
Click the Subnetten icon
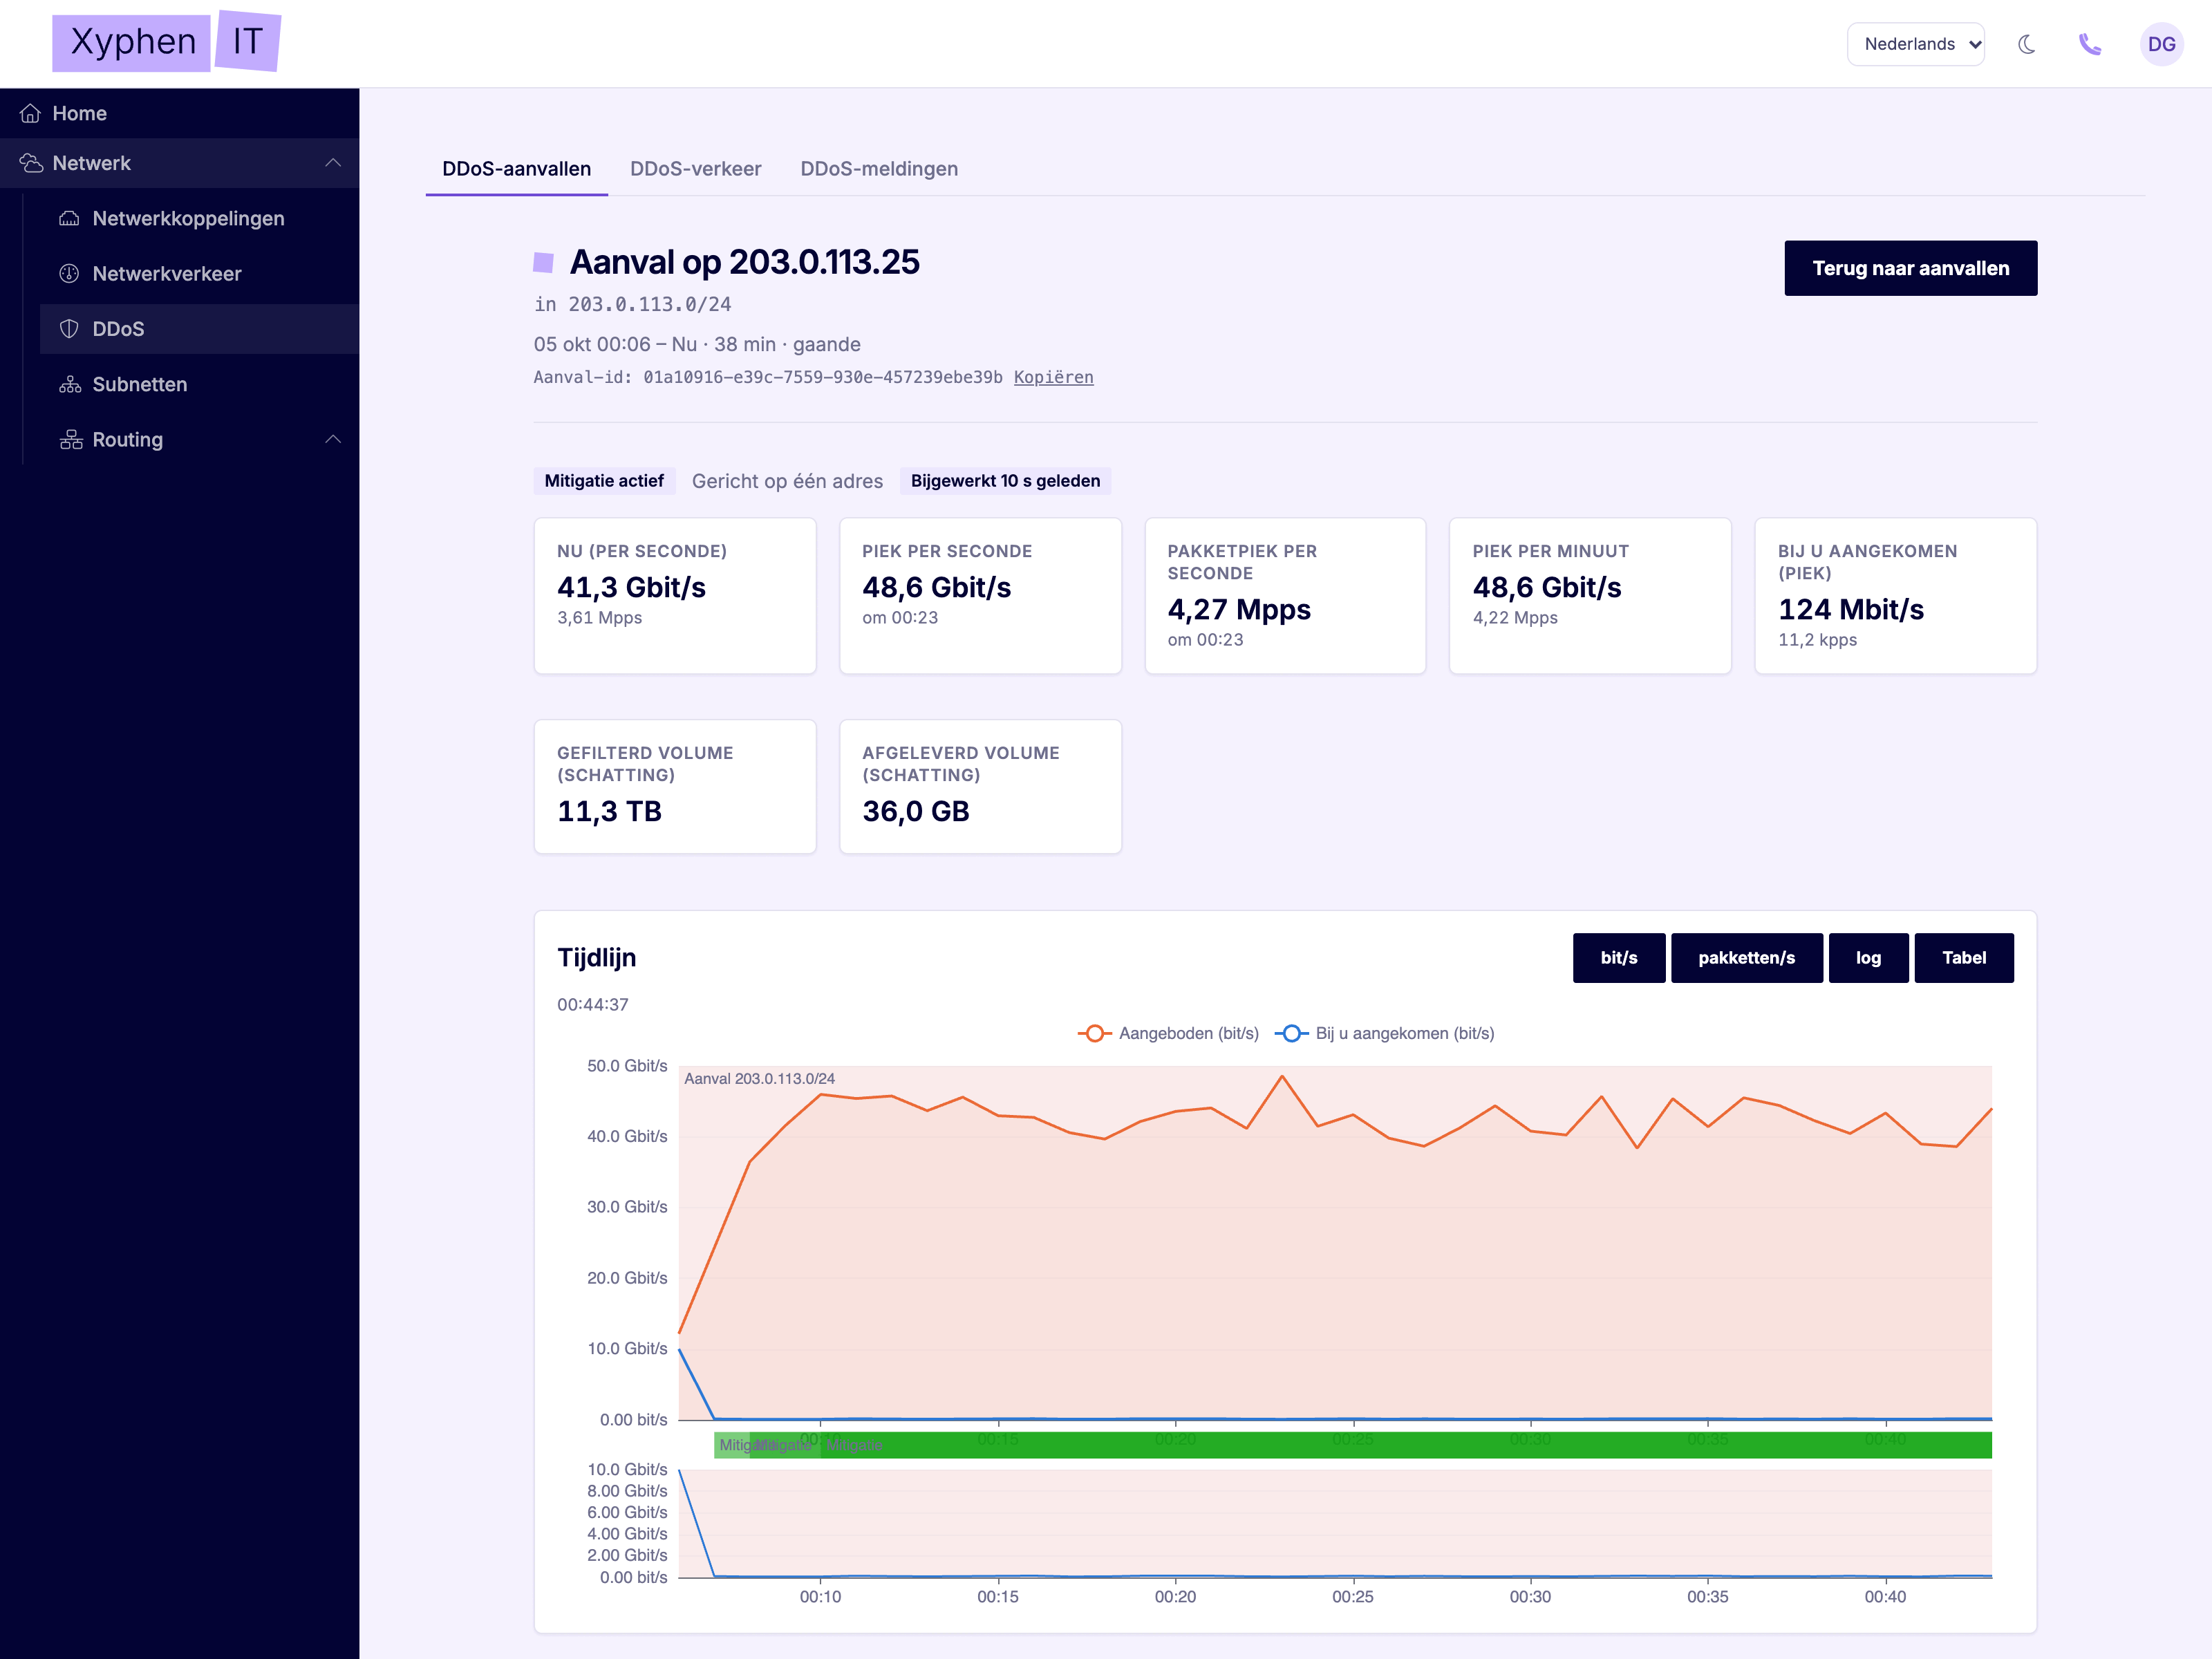tap(69, 384)
